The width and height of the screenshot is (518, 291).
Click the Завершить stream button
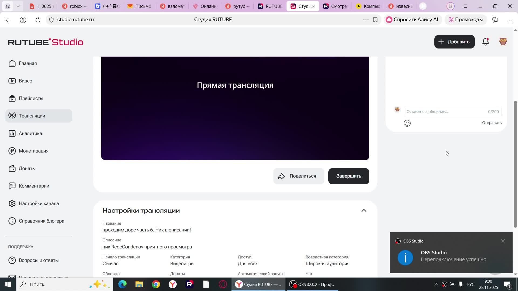(x=349, y=176)
